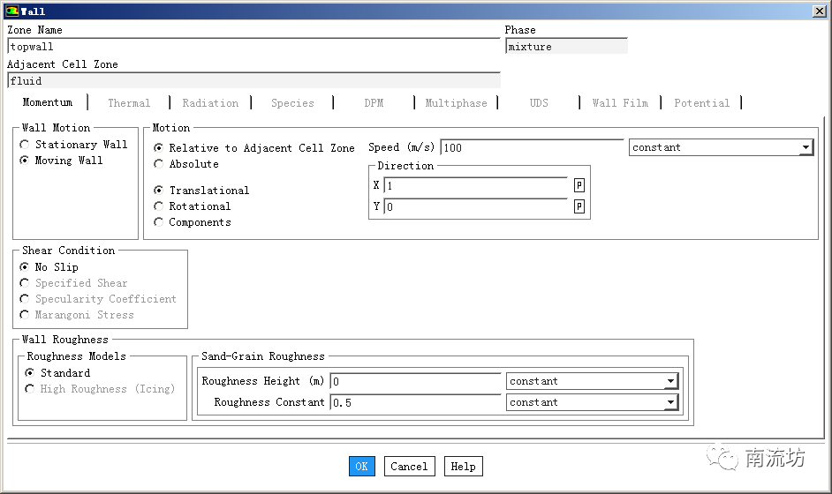832x494 pixels.
Task: Enable Relative to Adjacent Cell Zone
Action: [x=159, y=148]
